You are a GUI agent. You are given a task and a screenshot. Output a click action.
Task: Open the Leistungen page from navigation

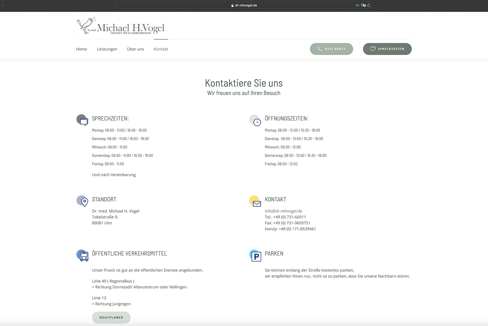(x=107, y=49)
